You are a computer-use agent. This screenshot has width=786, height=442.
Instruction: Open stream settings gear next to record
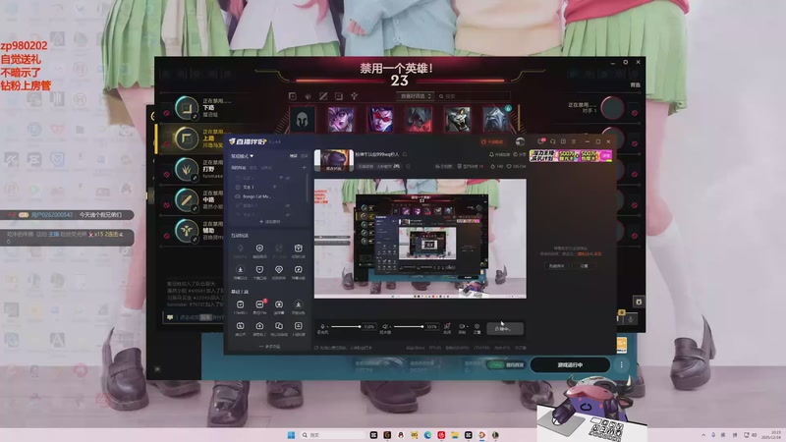point(477,328)
